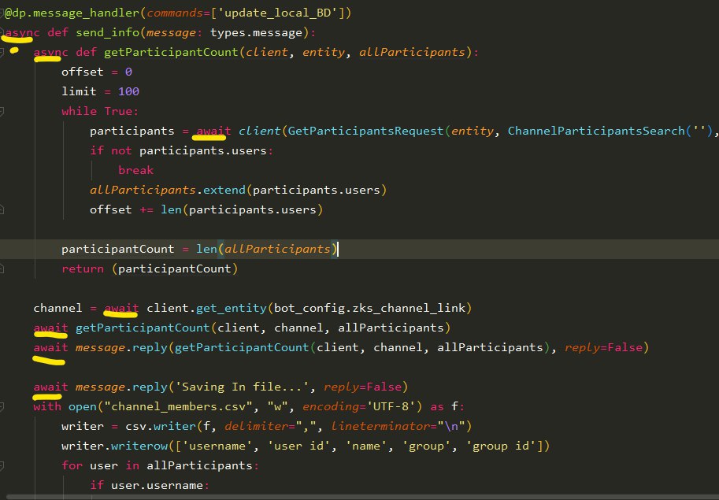The image size is (719, 500).
Task: Click the GetParticipantsRequest call
Action: pos(365,131)
